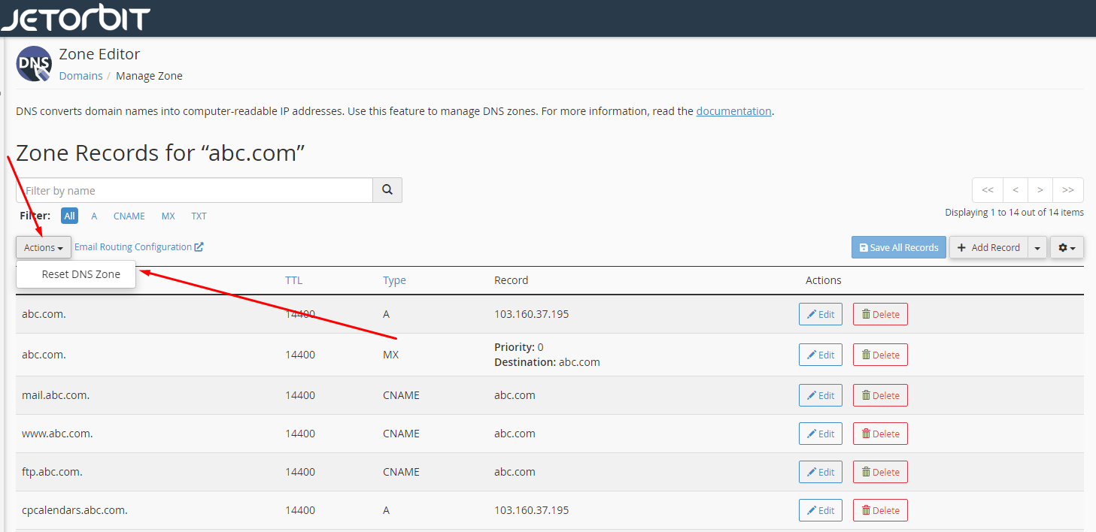Open the settings gear dropdown menu
The height and width of the screenshot is (532, 1096).
click(1067, 246)
